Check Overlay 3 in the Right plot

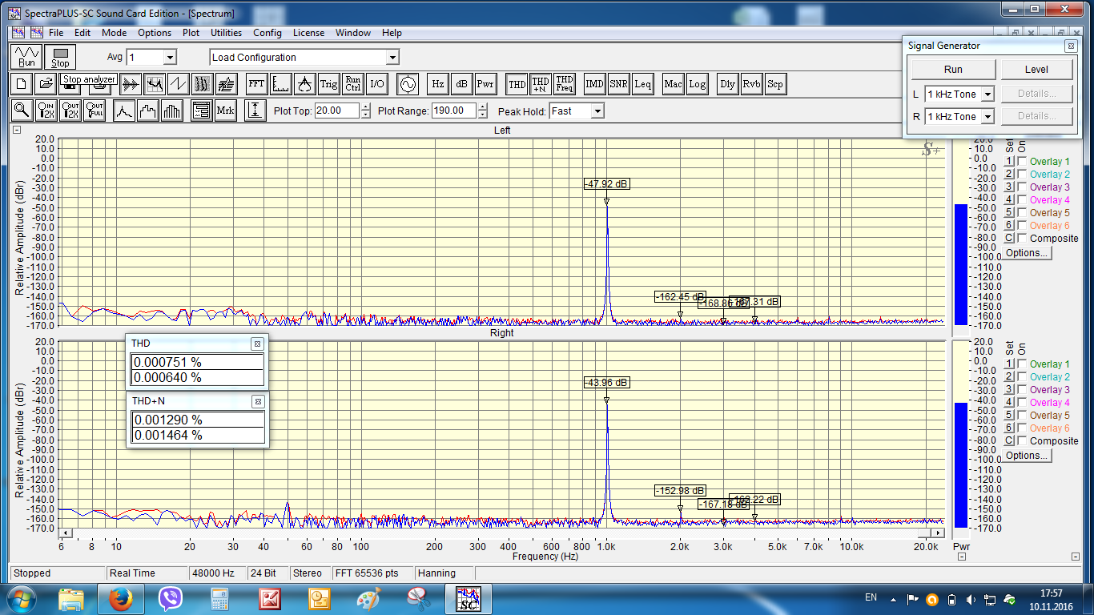click(x=1022, y=390)
